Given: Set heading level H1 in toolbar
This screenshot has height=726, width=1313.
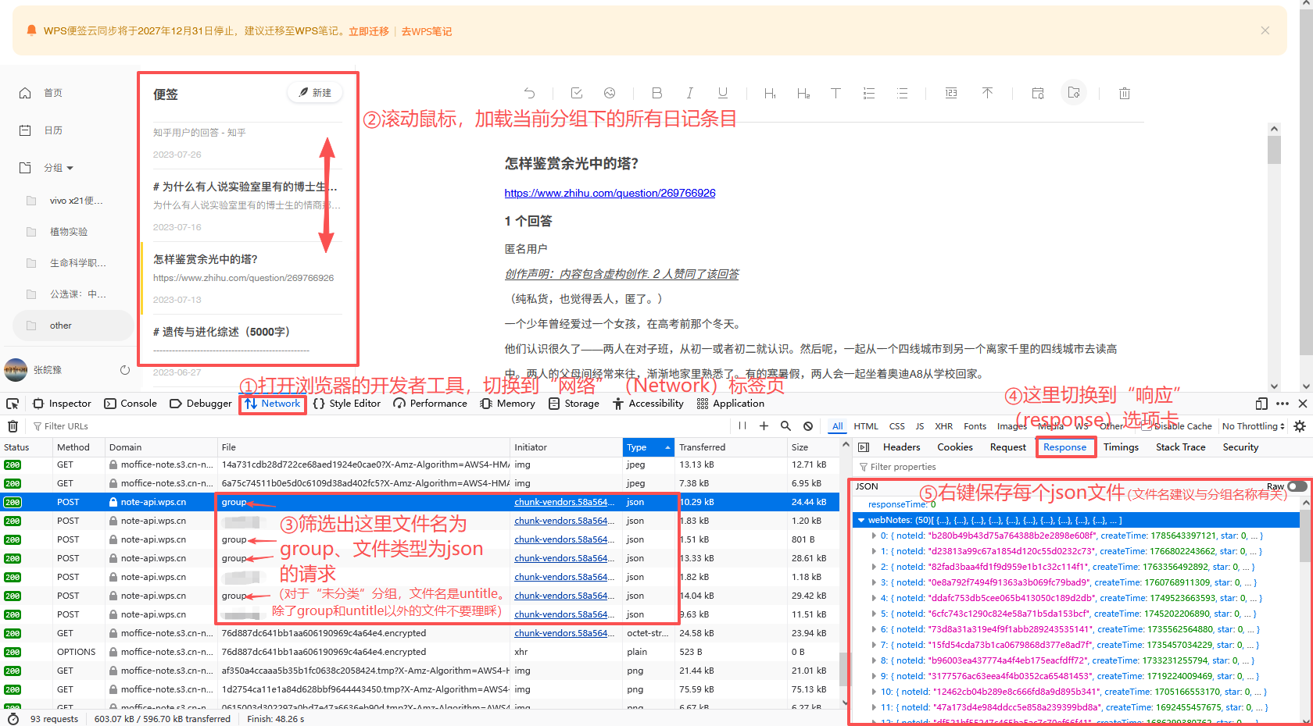Looking at the screenshot, I should [x=770, y=93].
